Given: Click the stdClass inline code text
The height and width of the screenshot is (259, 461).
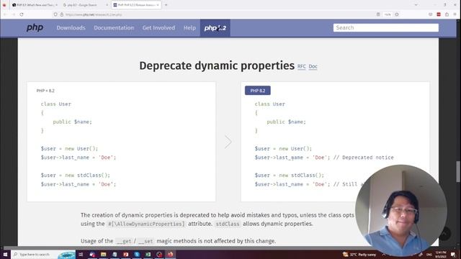Looking at the screenshot, I should coord(228,224).
